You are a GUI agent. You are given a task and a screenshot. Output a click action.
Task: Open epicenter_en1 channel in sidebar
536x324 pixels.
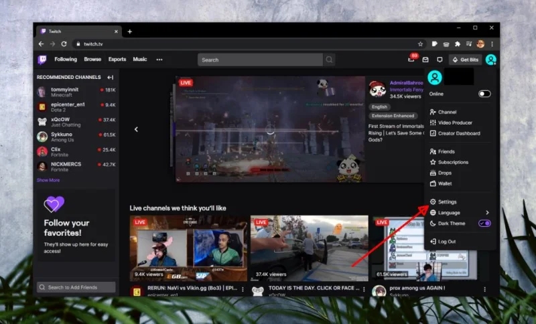tap(76, 107)
